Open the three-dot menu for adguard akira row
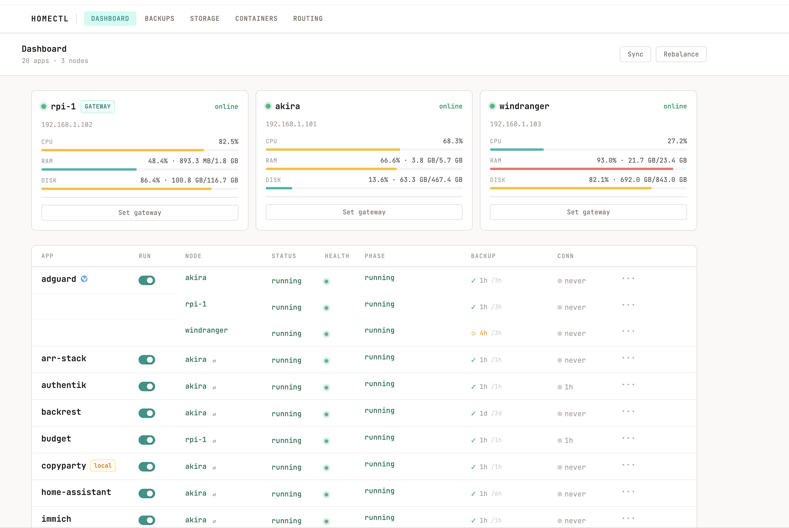This screenshot has height=528, width=789. point(628,279)
